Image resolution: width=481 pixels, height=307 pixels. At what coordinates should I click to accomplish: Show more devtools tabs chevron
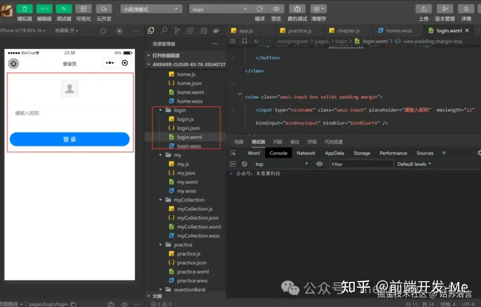tap(444, 153)
